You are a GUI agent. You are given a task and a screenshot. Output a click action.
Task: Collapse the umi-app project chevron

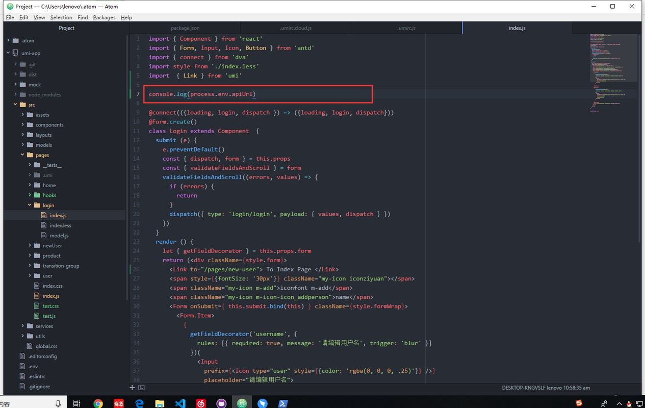pyautogui.click(x=9, y=53)
